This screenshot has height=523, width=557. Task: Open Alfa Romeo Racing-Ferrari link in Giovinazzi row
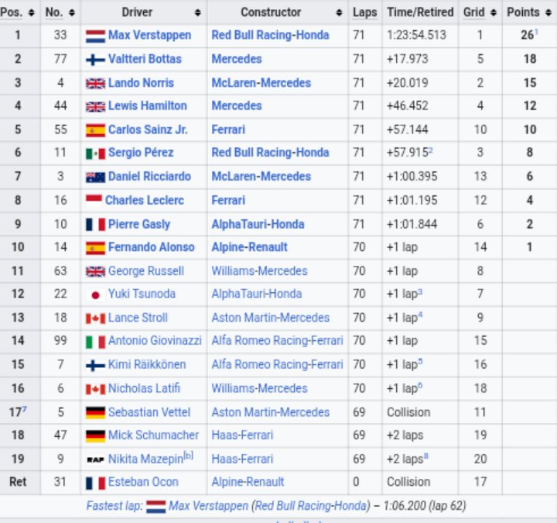[x=277, y=341]
